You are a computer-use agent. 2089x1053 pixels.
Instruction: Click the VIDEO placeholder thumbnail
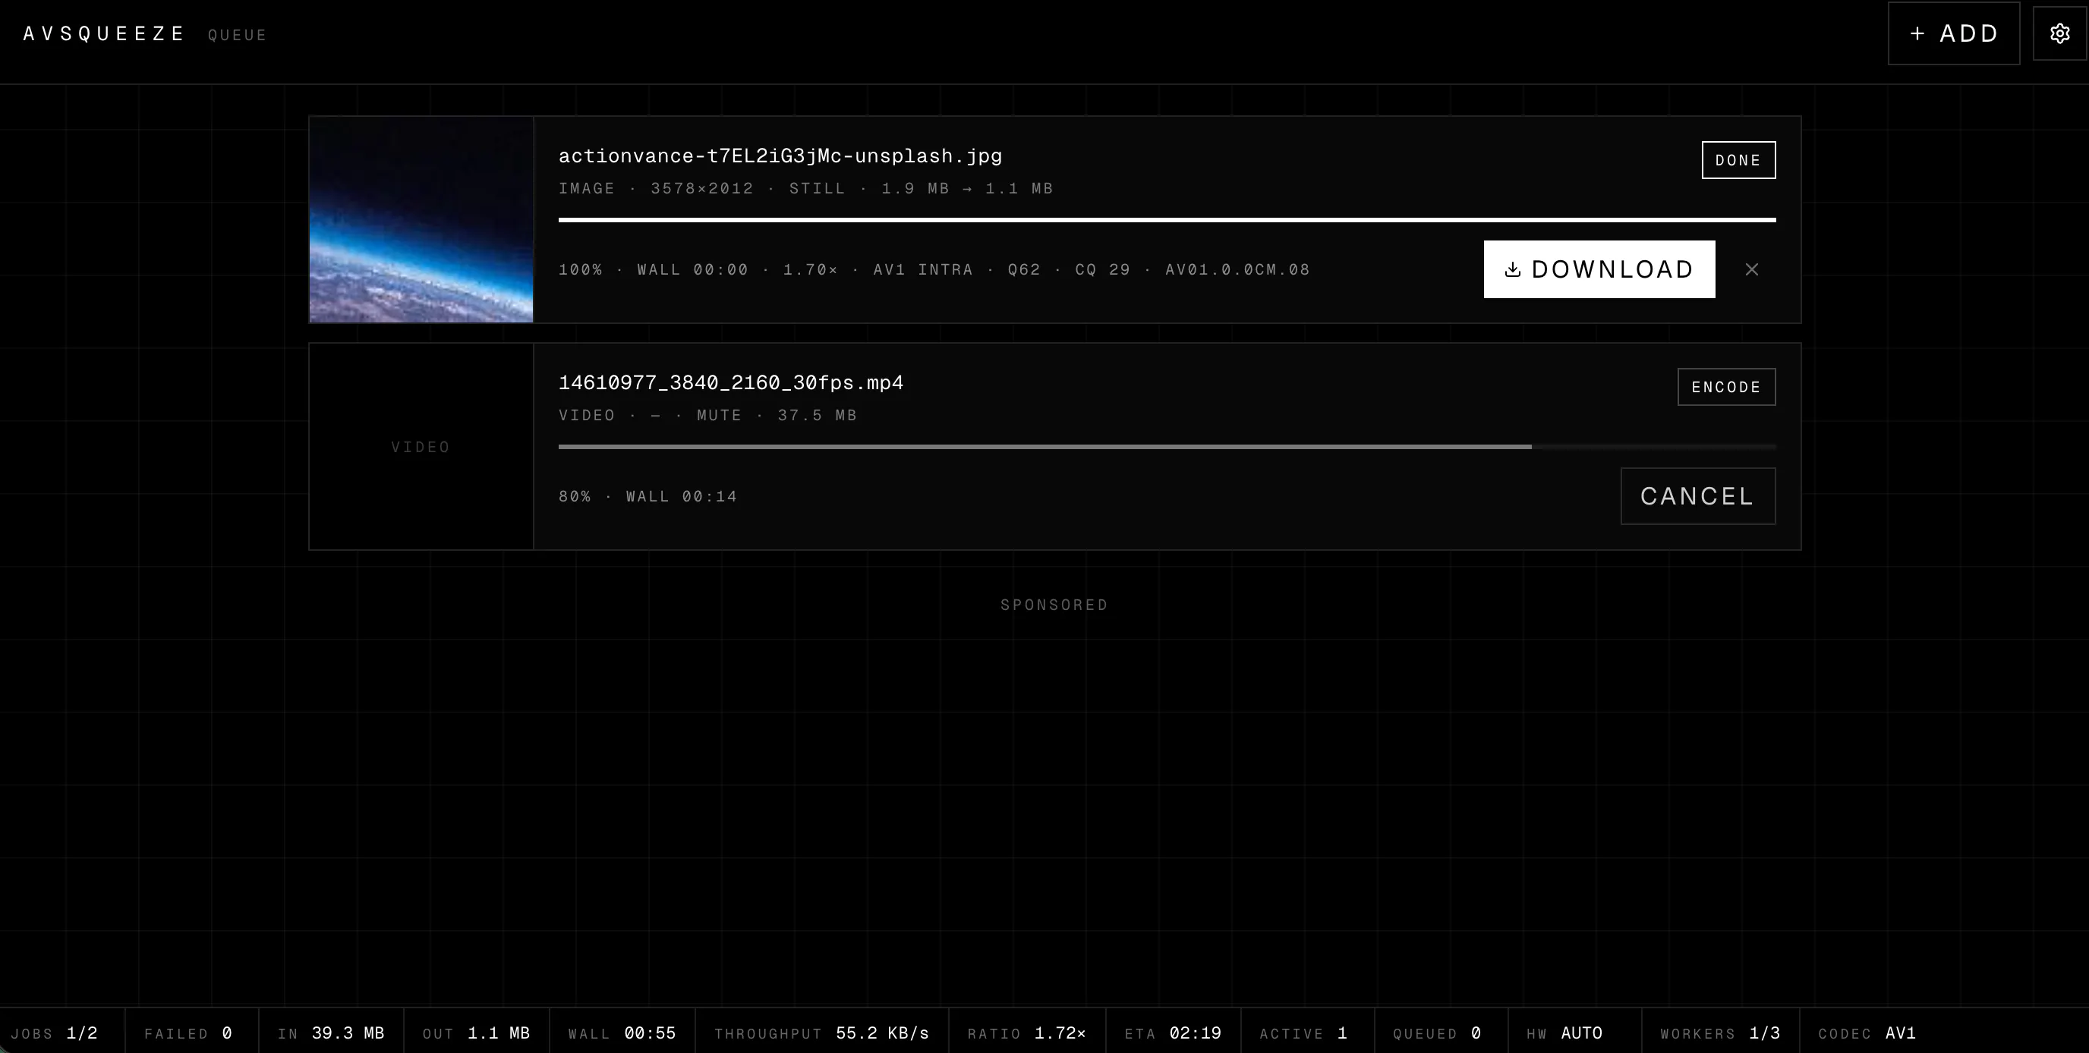point(421,447)
